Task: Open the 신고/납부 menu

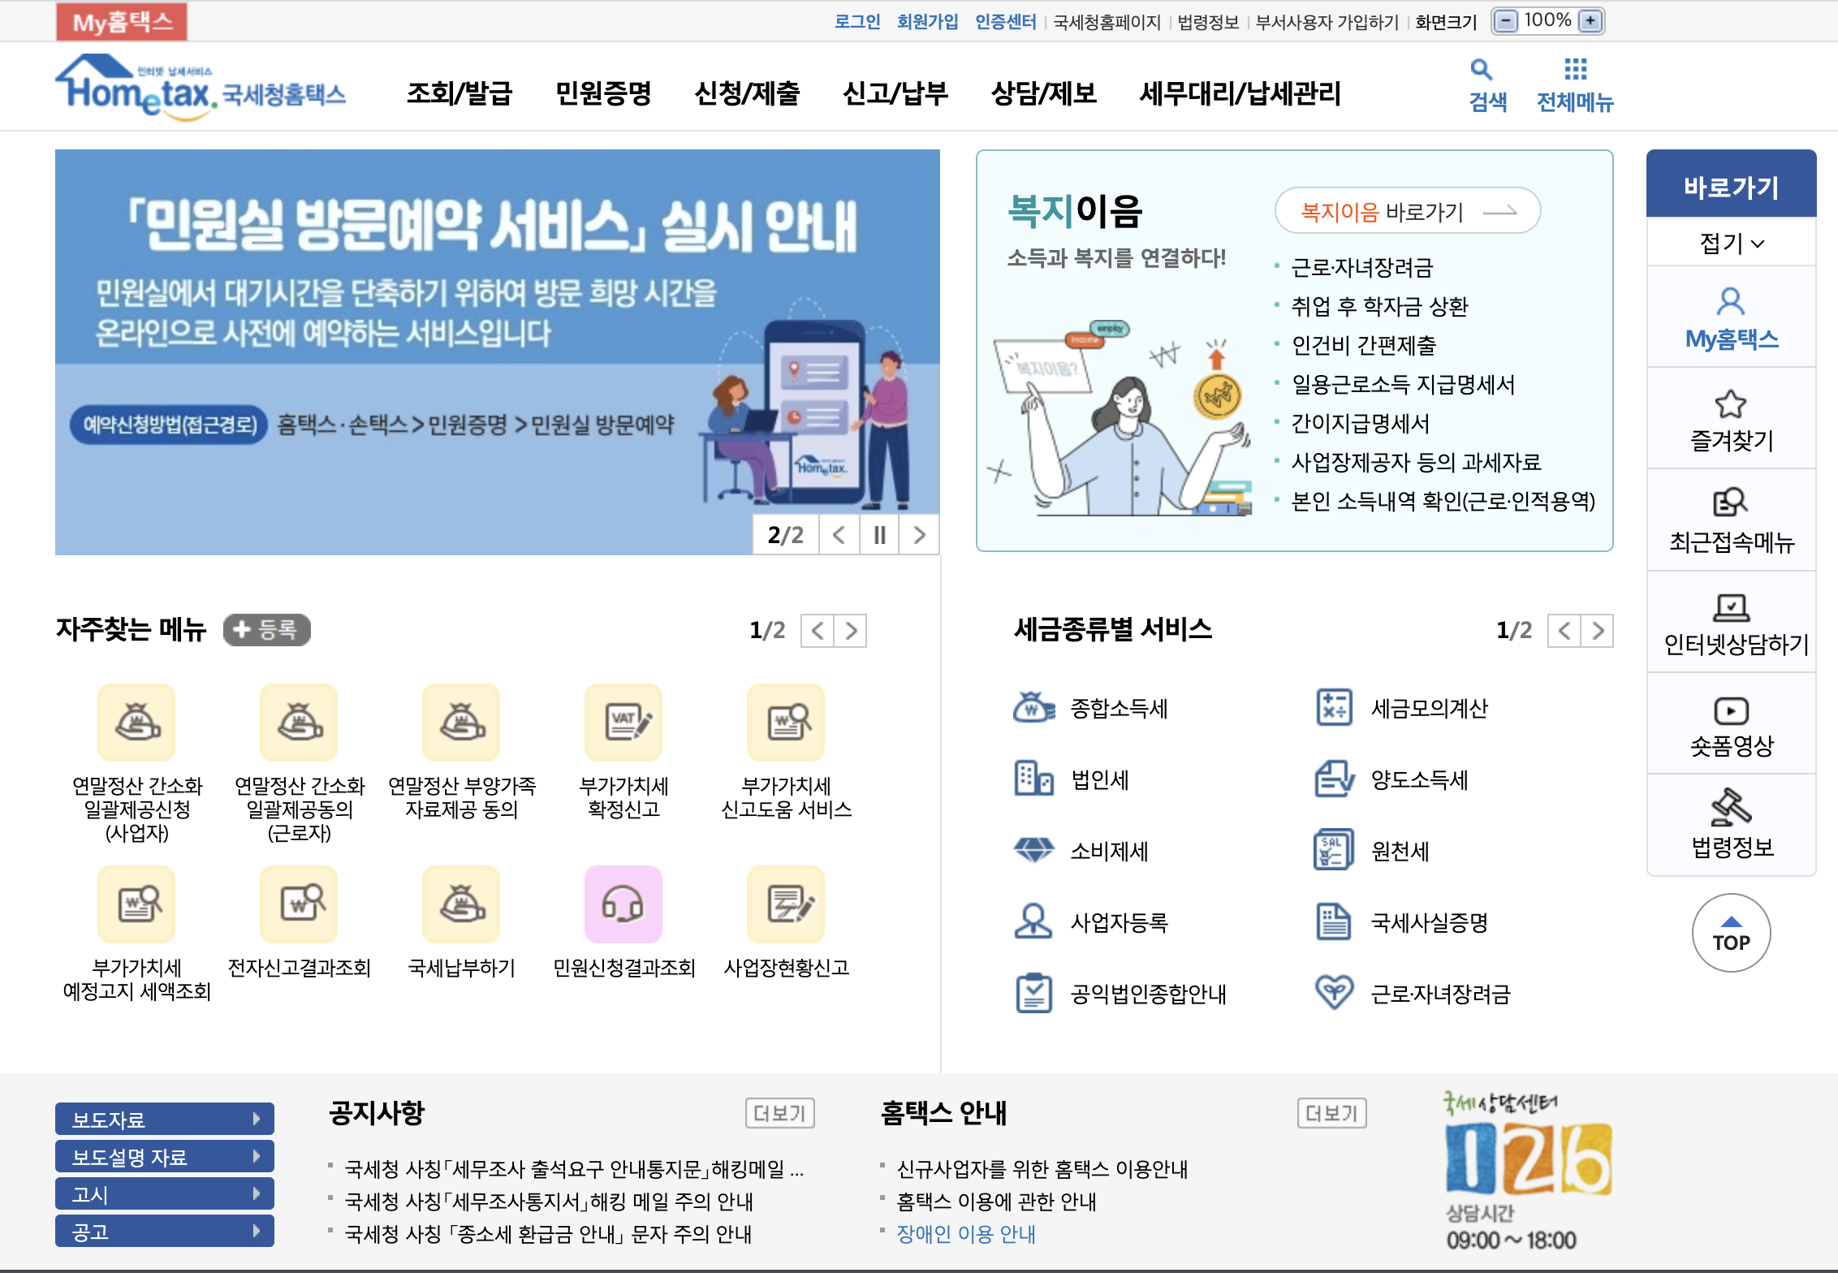Action: pyautogui.click(x=895, y=93)
